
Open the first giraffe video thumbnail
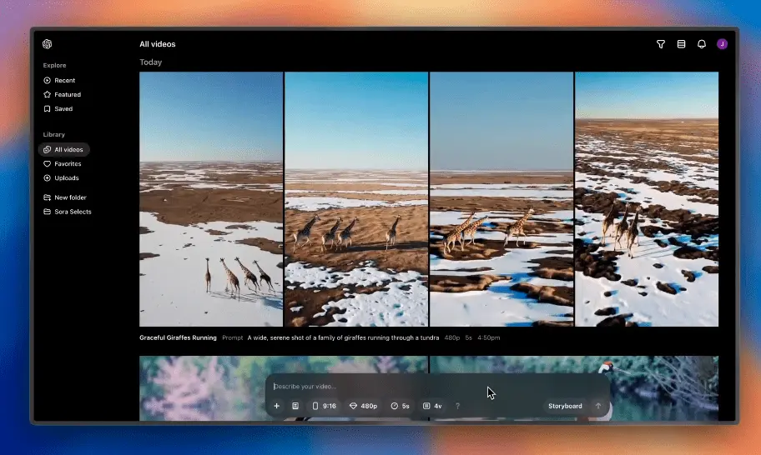[x=211, y=199]
